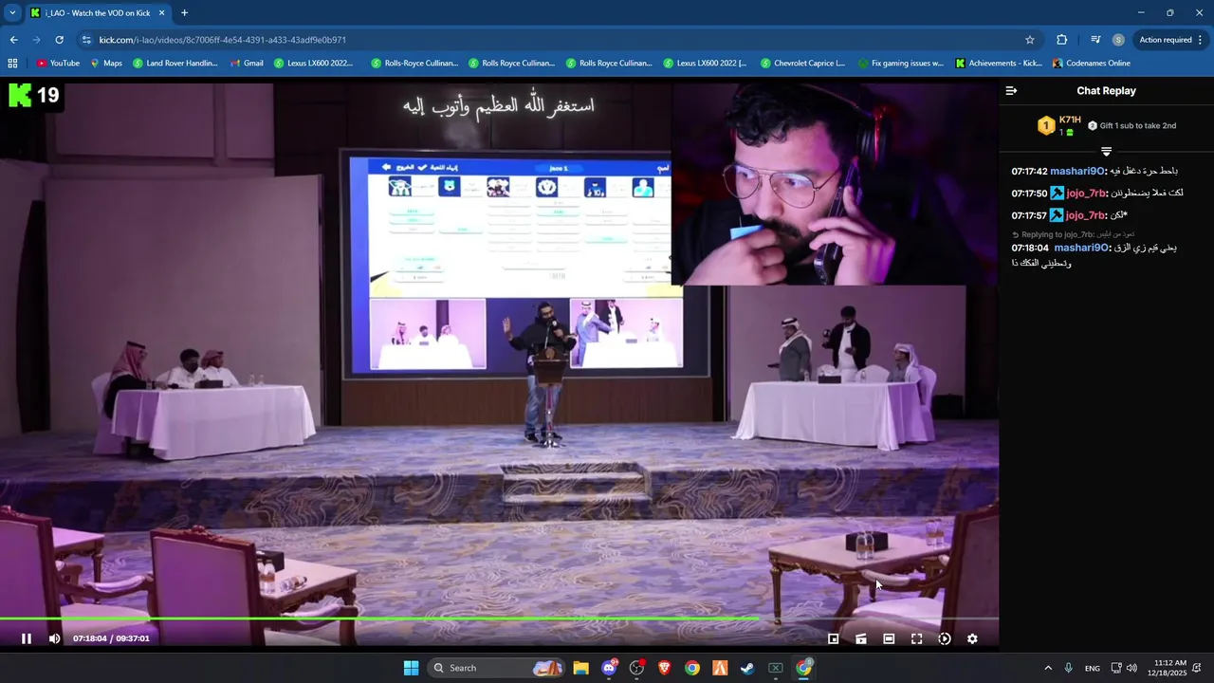
Task: Open the Windows Start menu
Action: point(411,668)
